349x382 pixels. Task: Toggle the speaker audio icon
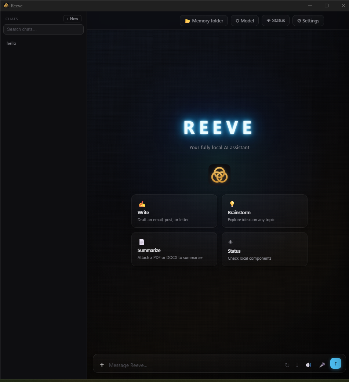coord(308,365)
